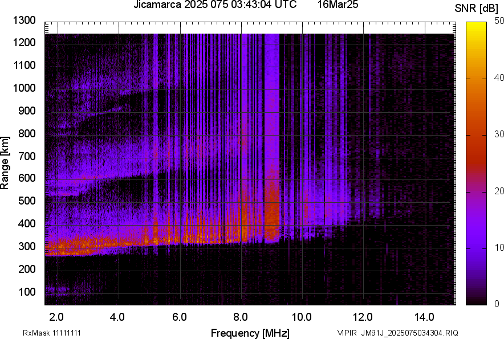Click colorbar tick label '10'
Image resolution: width=504 pixels, height=339 pixels.
[x=499, y=247]
